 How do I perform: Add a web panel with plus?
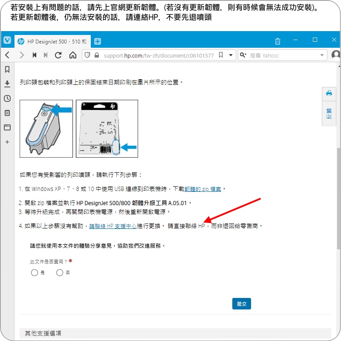pos(7,142)
